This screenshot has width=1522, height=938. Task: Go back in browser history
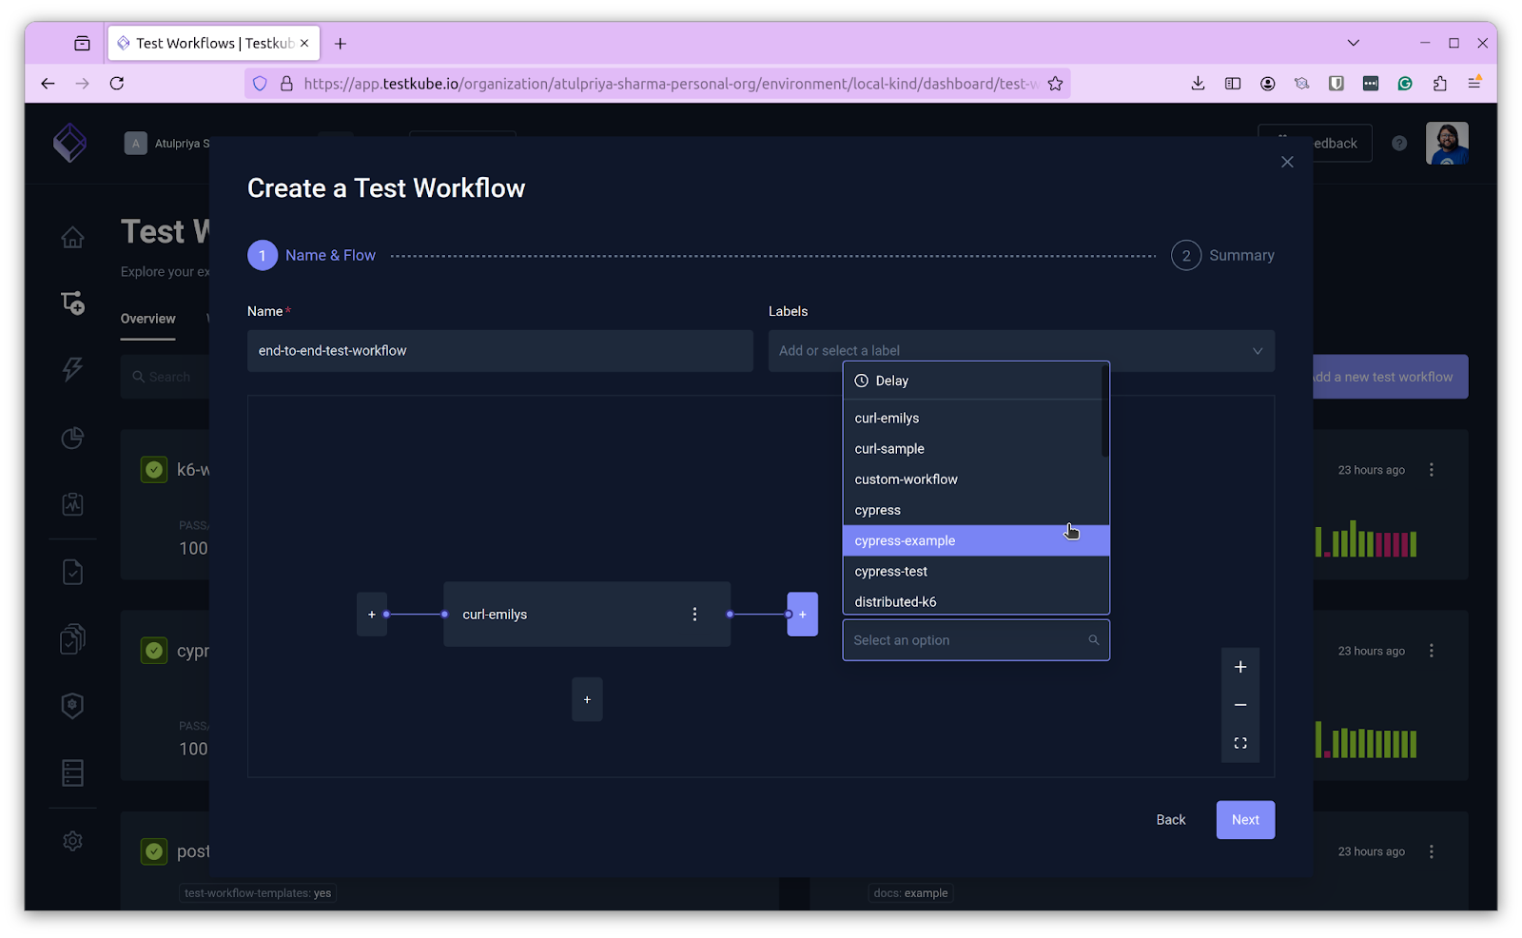coord(48,84)
